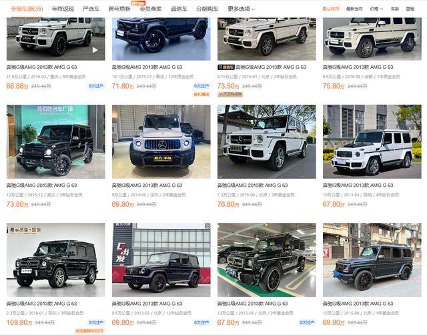Click the black badge icon before the 73.50万 title

(x=226, y=67)
